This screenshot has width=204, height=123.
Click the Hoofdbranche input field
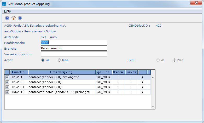pos(74,42)
